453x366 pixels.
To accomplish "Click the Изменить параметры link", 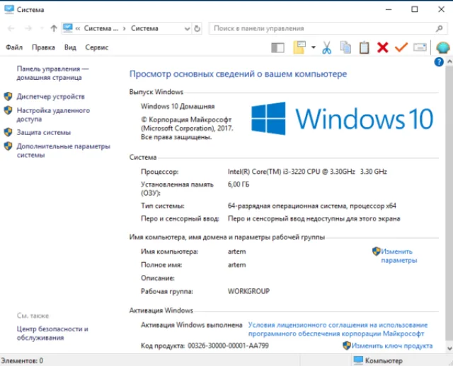I will [x=399, y=256].
